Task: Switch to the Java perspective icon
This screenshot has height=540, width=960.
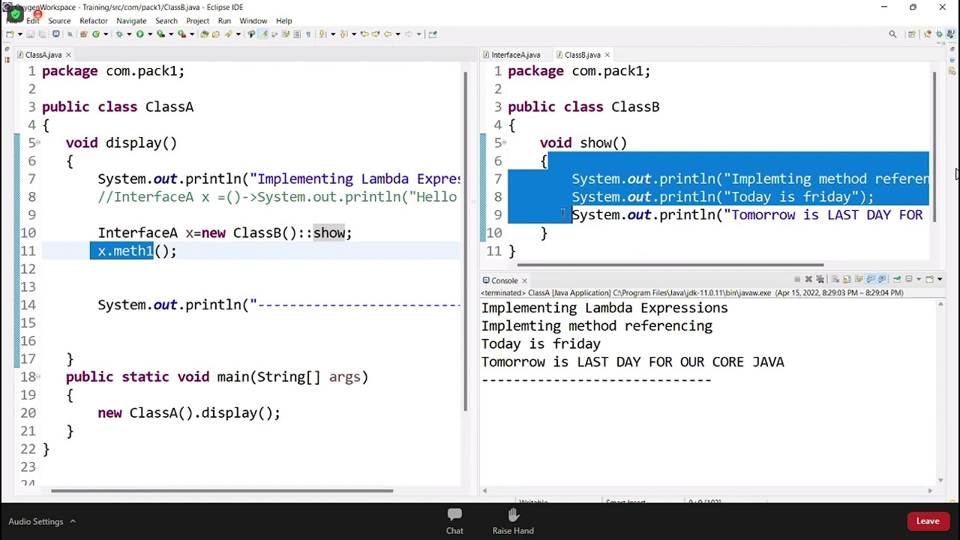Action: [x=951, y=34]
